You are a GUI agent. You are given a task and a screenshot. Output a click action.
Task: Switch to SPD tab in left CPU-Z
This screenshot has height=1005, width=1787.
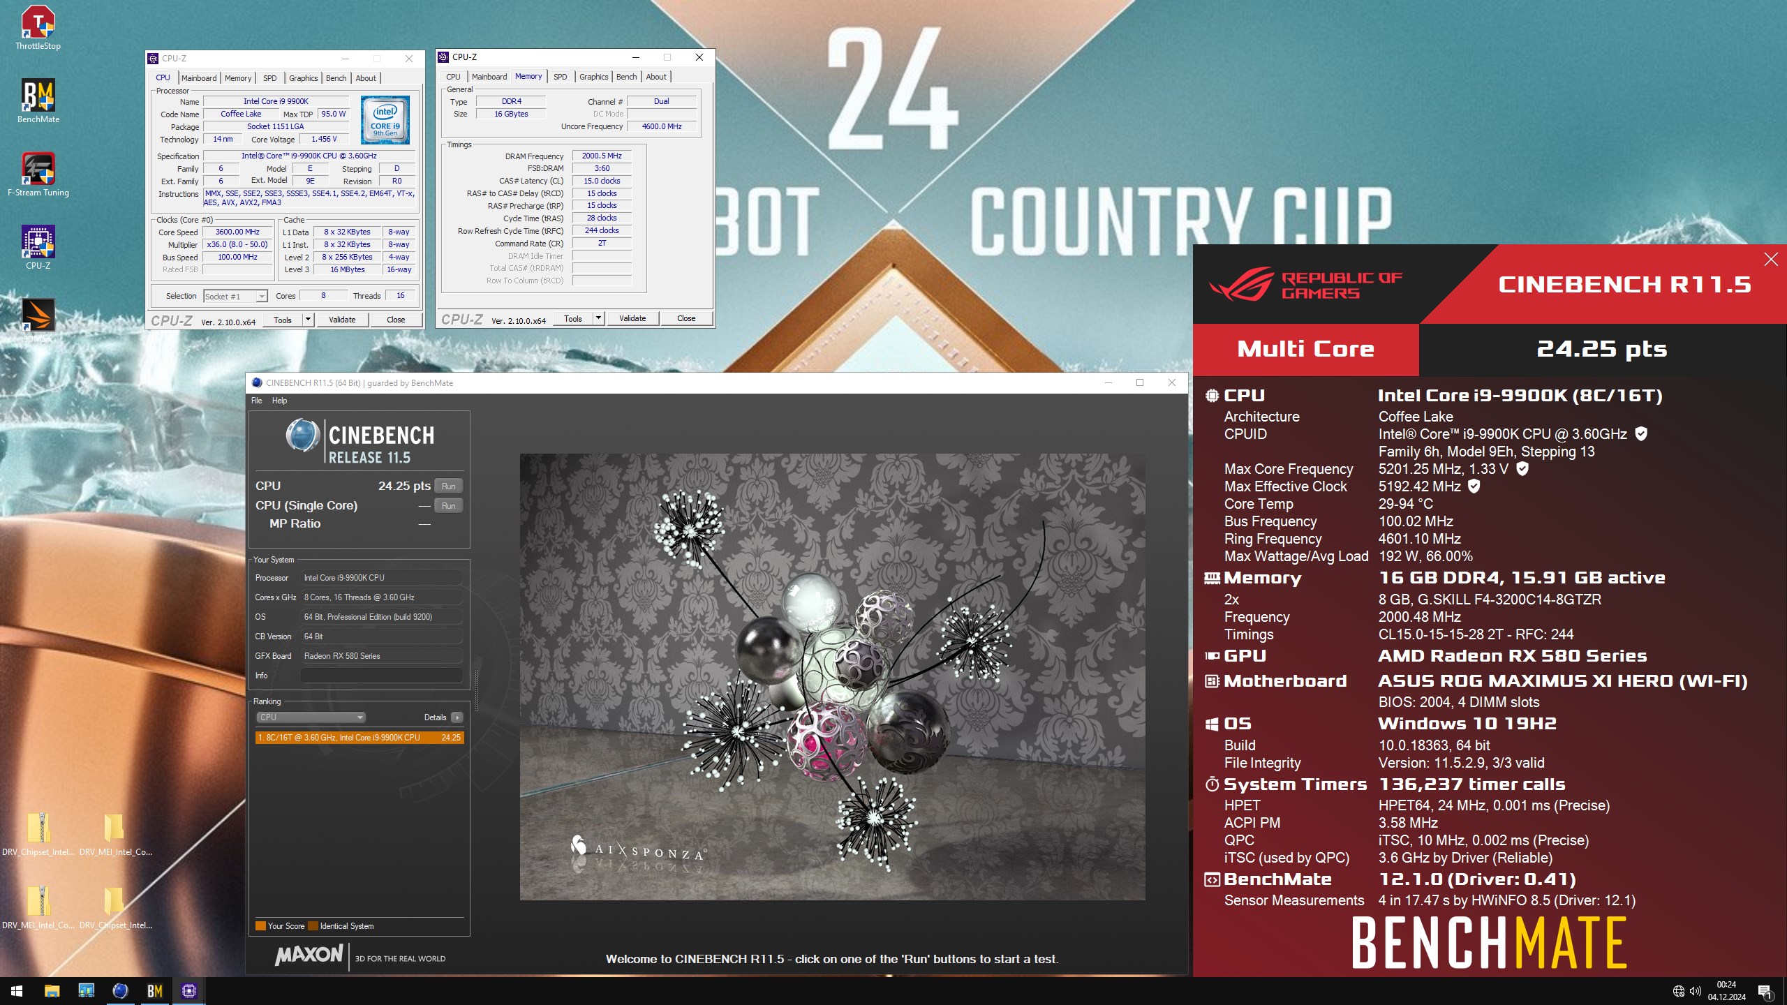(x=270, y=78)
